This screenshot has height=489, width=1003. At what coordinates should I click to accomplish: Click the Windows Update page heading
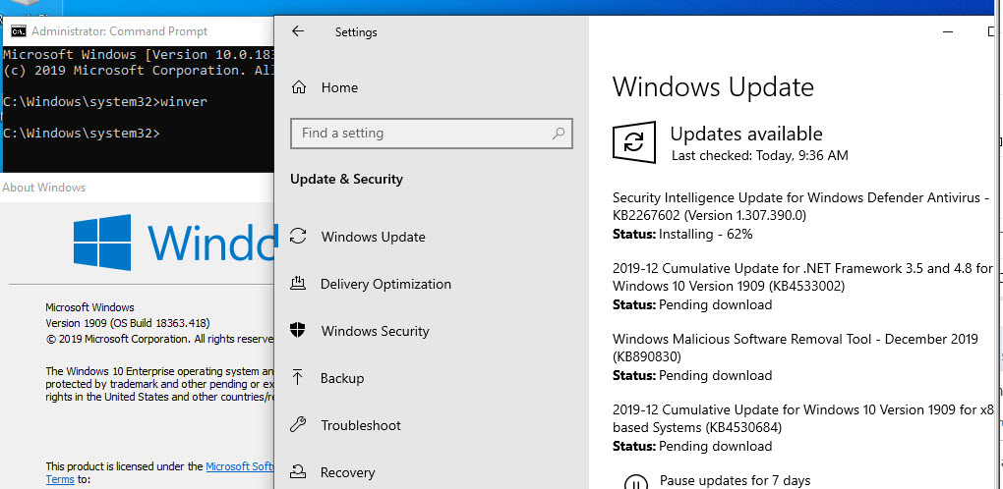(x=713, y=86)
